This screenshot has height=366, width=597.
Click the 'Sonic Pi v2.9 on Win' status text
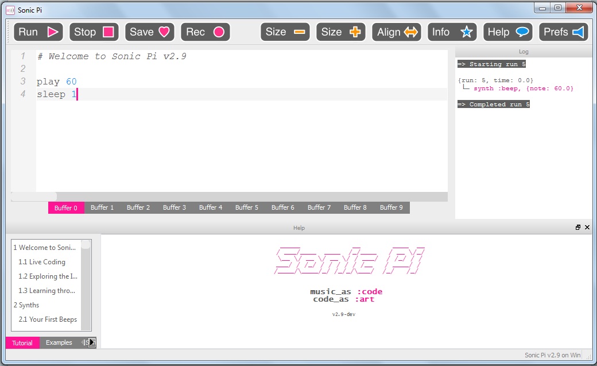point(552,355)
